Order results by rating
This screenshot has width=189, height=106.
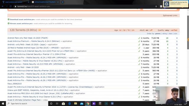(164, 34)
